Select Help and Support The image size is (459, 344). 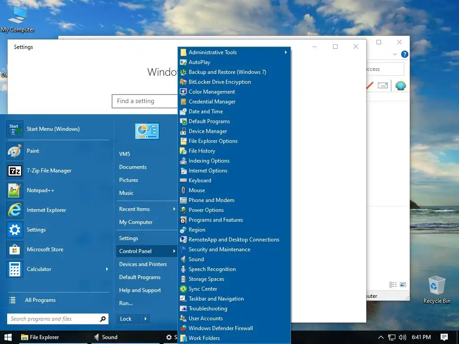click(x=147, y=290)
